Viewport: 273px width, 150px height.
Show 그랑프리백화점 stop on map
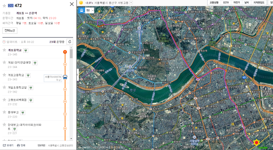31,100
